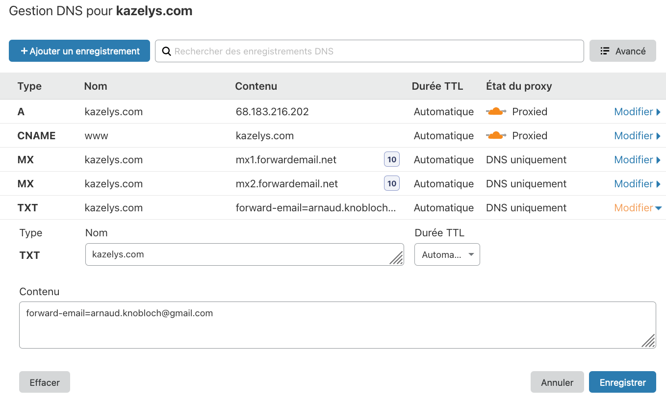Click the Durée TTL column header

click(x=437, y=86)
